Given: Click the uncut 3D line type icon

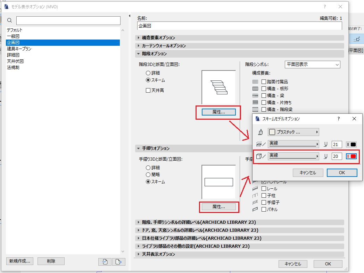Looking at the screenshot, I should pos(261,156).
